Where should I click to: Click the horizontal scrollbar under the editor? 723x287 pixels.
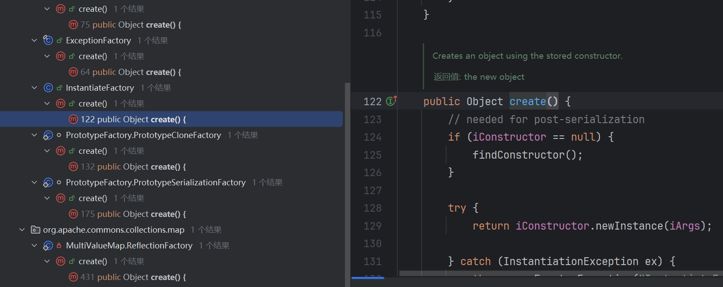click(368, 277)
